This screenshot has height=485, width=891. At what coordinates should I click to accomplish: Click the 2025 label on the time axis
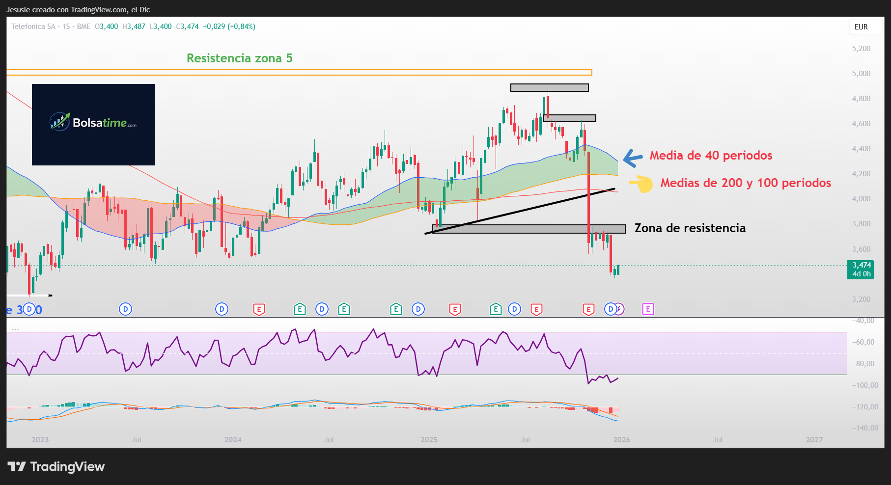(430, 440)
